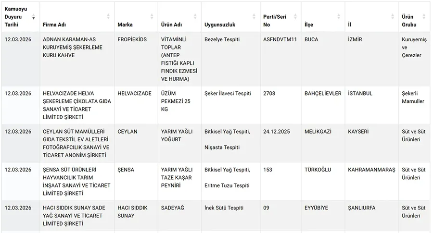Click the Firma Adı header label
Screen dimensions: 433x233
[54, 25]
